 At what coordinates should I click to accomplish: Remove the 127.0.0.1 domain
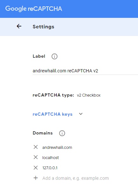(36, 168)
